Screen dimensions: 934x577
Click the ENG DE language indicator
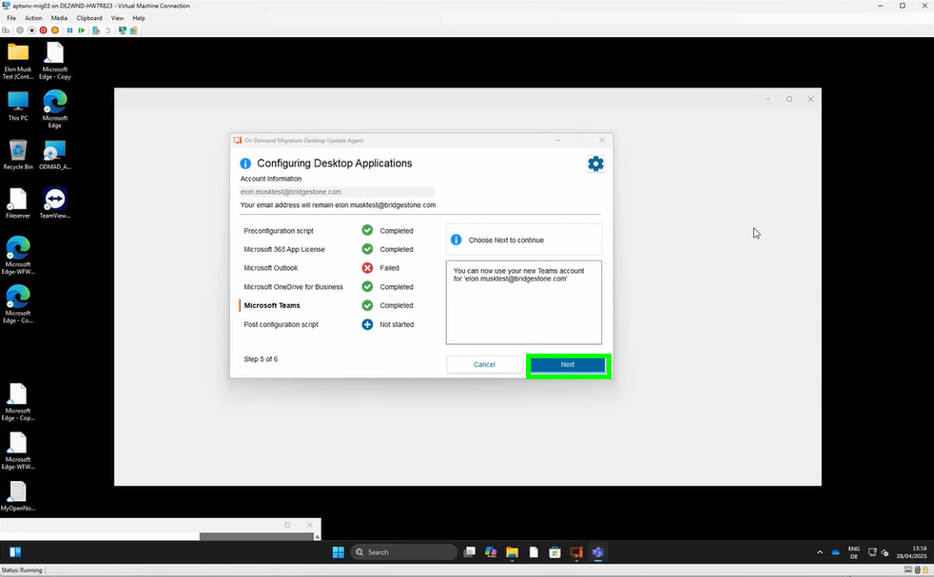[854, 552]
